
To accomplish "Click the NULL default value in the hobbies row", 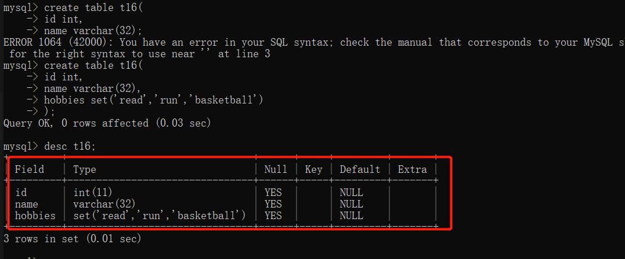I will pos(351,216).
